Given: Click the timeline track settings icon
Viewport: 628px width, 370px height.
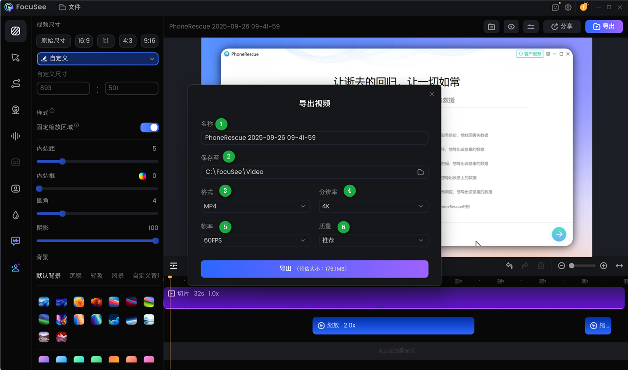Looking at the screenshot, I should tap(174, 266).
